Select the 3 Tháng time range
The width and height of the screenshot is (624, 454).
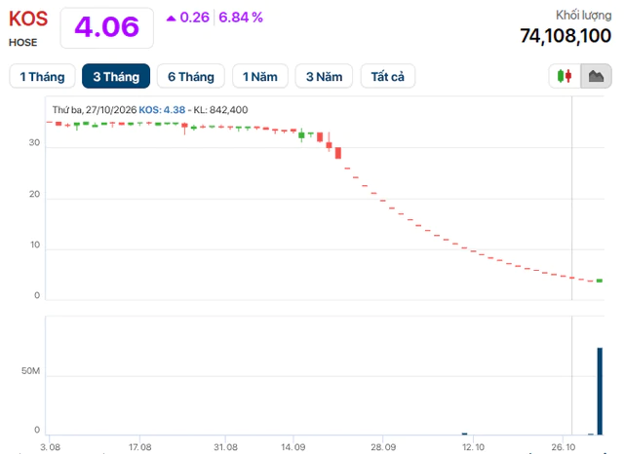pos(116,76)
